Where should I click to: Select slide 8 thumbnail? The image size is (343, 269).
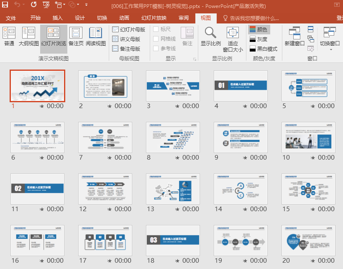pyautogui.click(x=173, y=137)
